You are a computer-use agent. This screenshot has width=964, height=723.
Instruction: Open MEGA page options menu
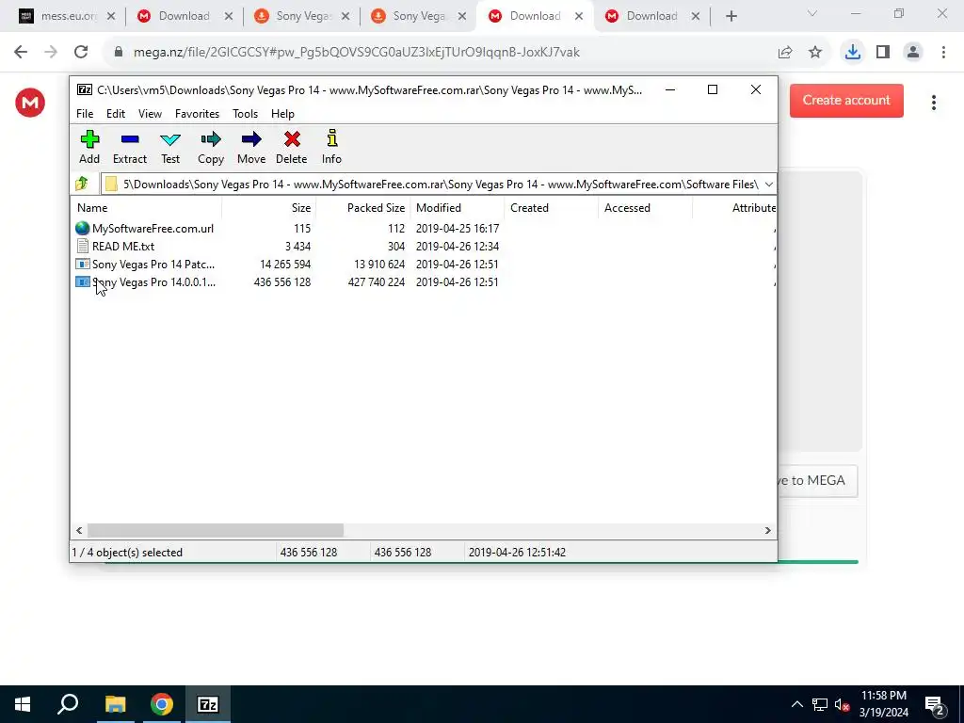[x=933, y=103]
